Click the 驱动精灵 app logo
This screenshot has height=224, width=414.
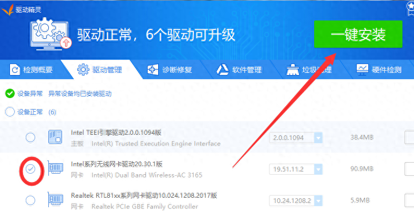[x=7, y=8]
